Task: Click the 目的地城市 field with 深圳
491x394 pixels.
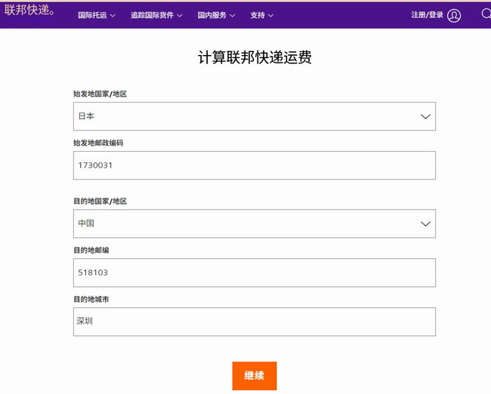Action: (x=255, y=322)
